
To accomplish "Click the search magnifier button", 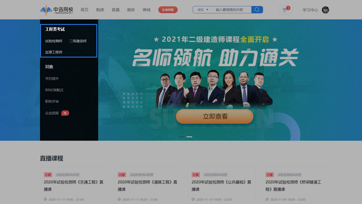I will click(257, 10).
